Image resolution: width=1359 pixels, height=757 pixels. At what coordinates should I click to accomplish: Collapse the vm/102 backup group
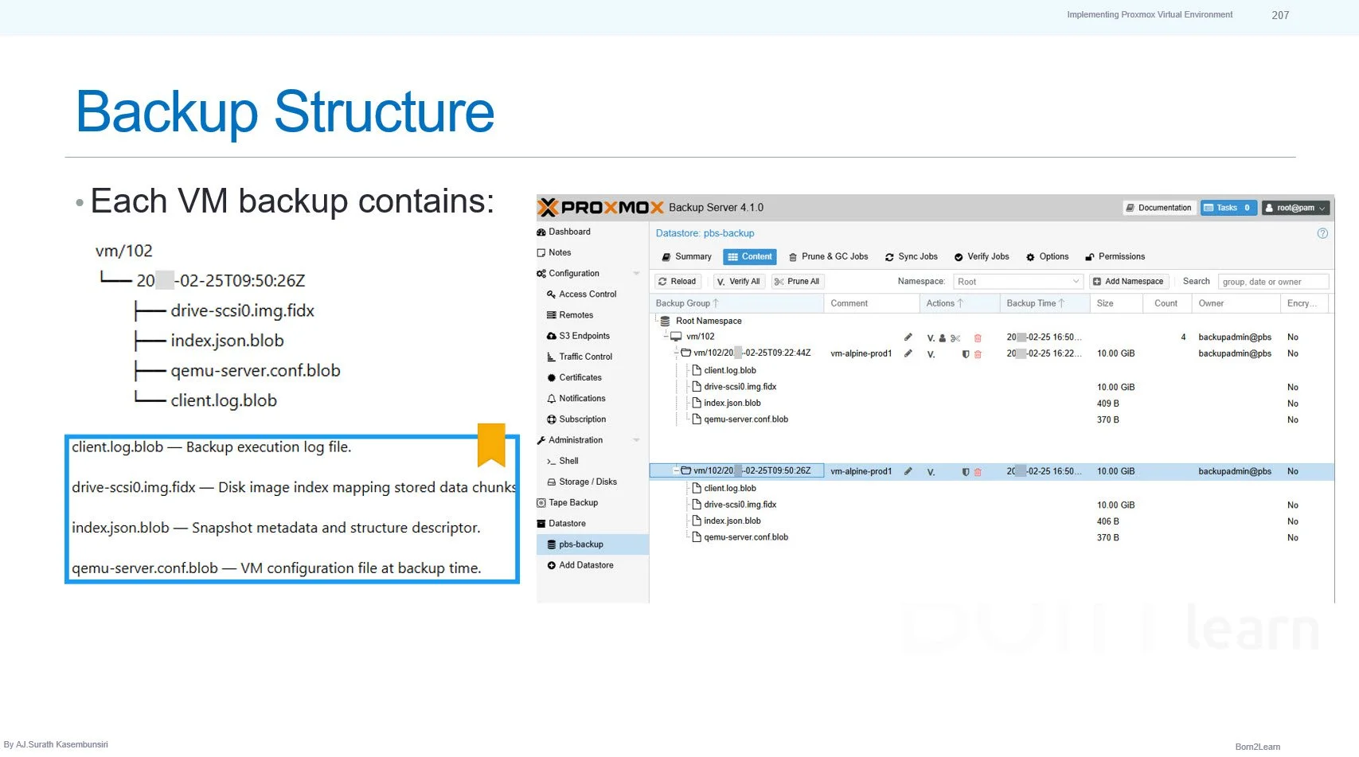(667, 337)
